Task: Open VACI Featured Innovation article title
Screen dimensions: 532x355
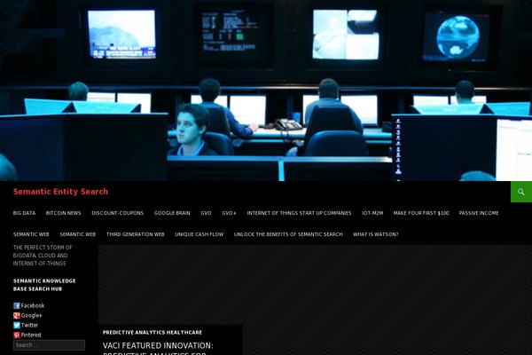Action: pyautogui.click(x=158, y=350)
